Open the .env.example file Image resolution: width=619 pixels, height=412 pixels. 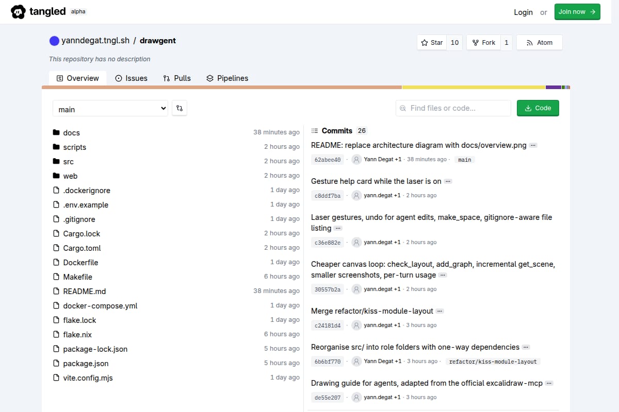[86, 204]
